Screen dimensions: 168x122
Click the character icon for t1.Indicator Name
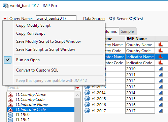pos(10,105)
